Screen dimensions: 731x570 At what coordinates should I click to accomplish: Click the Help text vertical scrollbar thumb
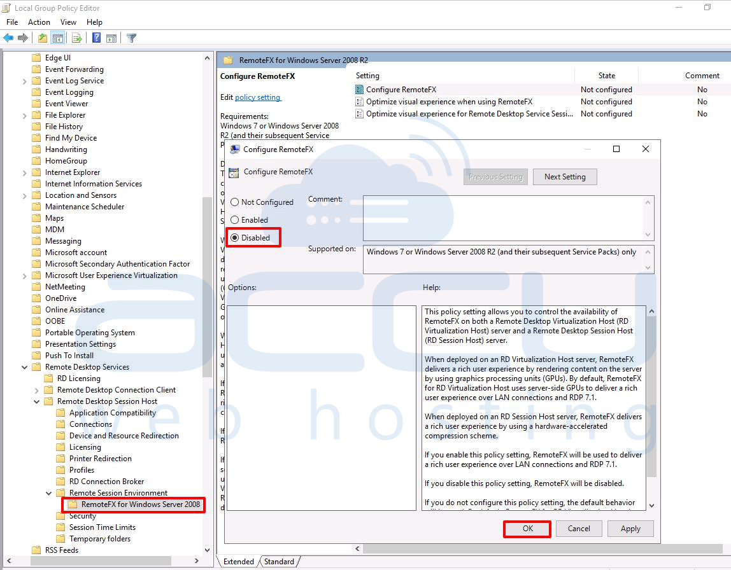coord(651,397)
